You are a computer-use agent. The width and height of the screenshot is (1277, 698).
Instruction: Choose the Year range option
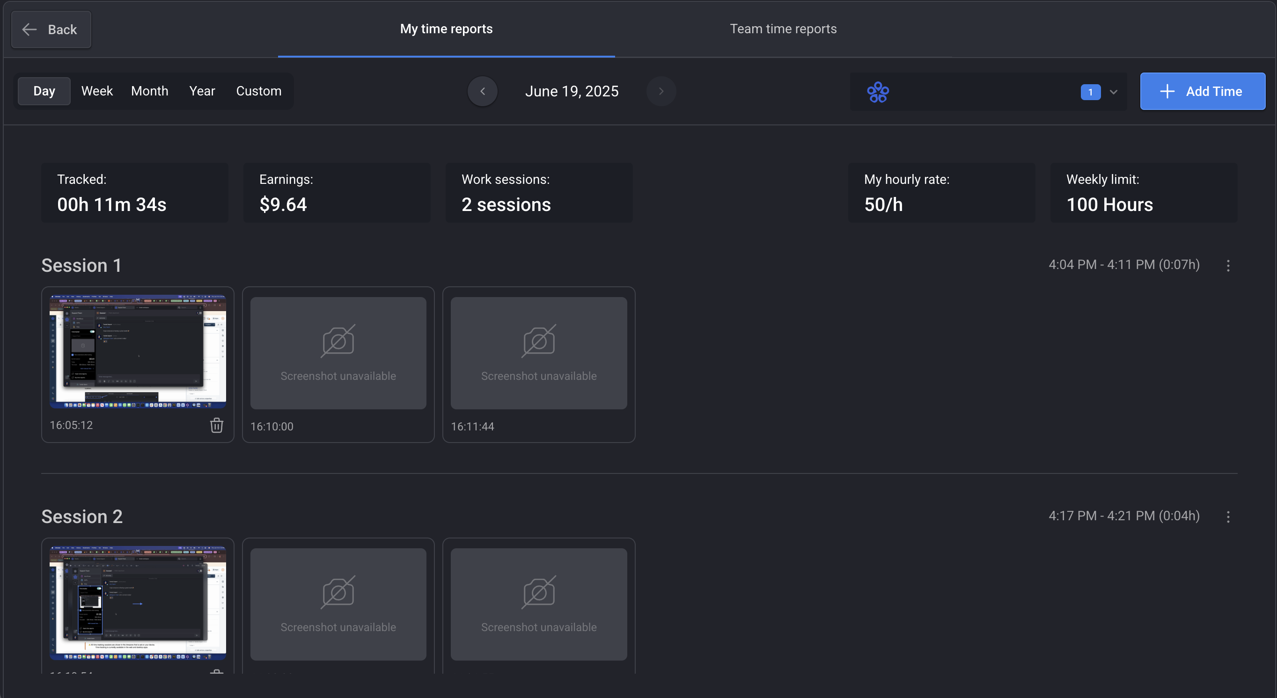click(202, 91)
